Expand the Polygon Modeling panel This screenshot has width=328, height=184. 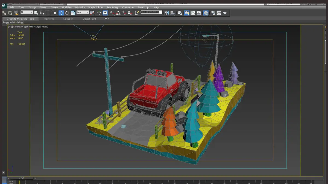tap(13, 22)
